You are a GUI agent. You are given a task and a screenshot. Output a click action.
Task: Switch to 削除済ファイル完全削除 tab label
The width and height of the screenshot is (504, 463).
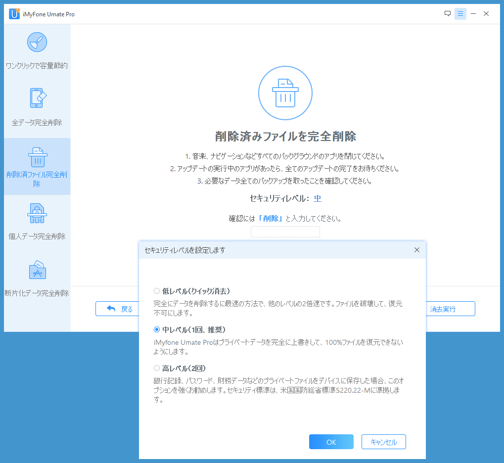37,179
